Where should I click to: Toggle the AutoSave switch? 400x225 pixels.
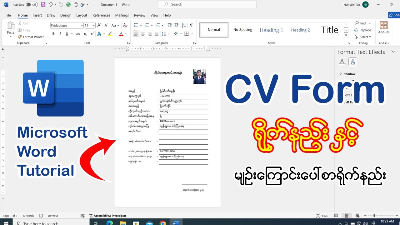pyautogui.click(x=32, y=5)
